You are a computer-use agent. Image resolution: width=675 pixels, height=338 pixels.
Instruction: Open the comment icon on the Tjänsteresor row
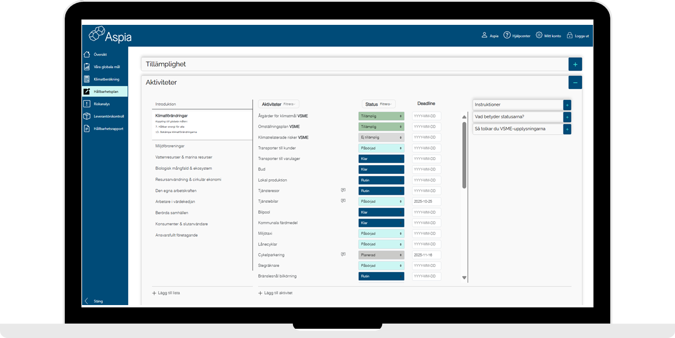[343, 190]
